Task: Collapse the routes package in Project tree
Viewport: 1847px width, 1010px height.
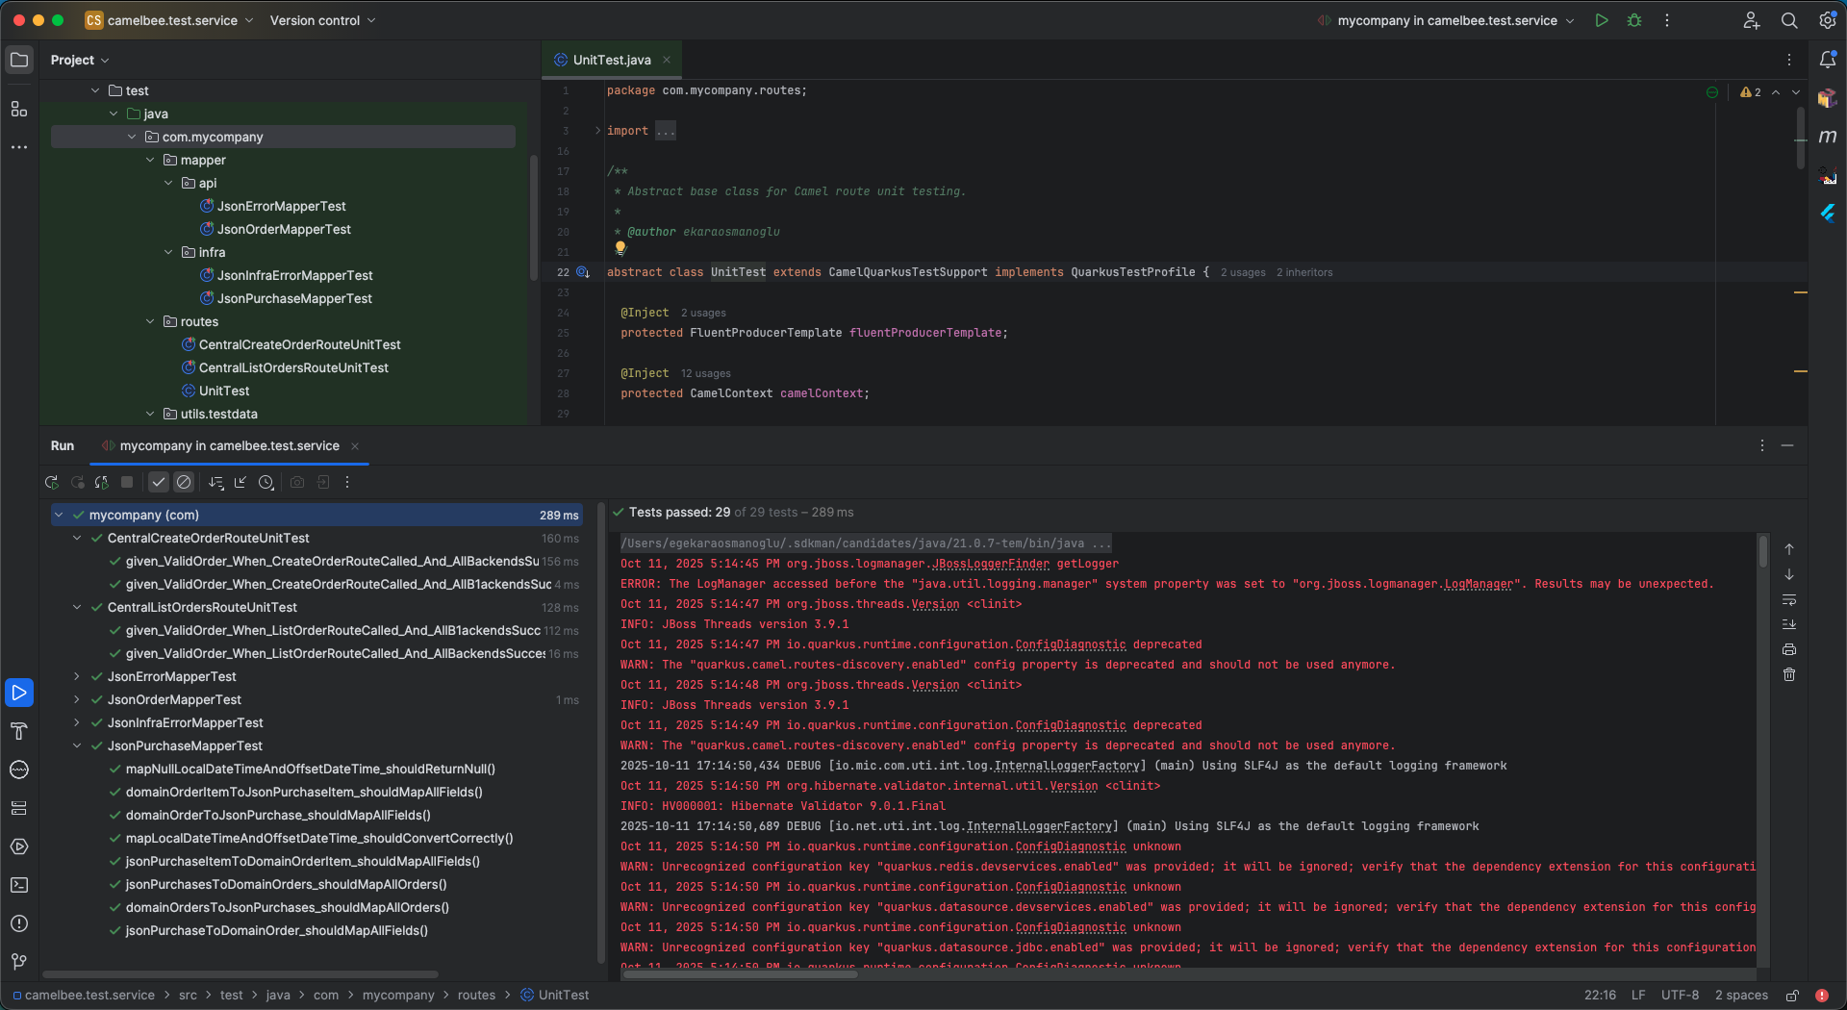Action: pyautogui.click(x=150, y=321)
